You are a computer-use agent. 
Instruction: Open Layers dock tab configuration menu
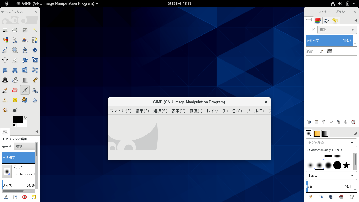coord(355,20)
